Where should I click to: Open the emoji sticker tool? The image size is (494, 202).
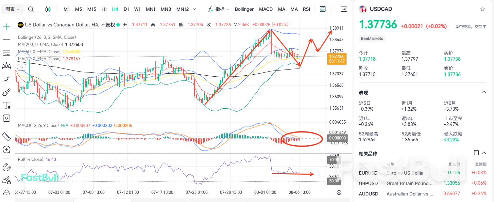click(7, 118)
